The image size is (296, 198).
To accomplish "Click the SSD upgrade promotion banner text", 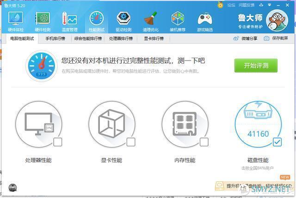I will (259, 186).
